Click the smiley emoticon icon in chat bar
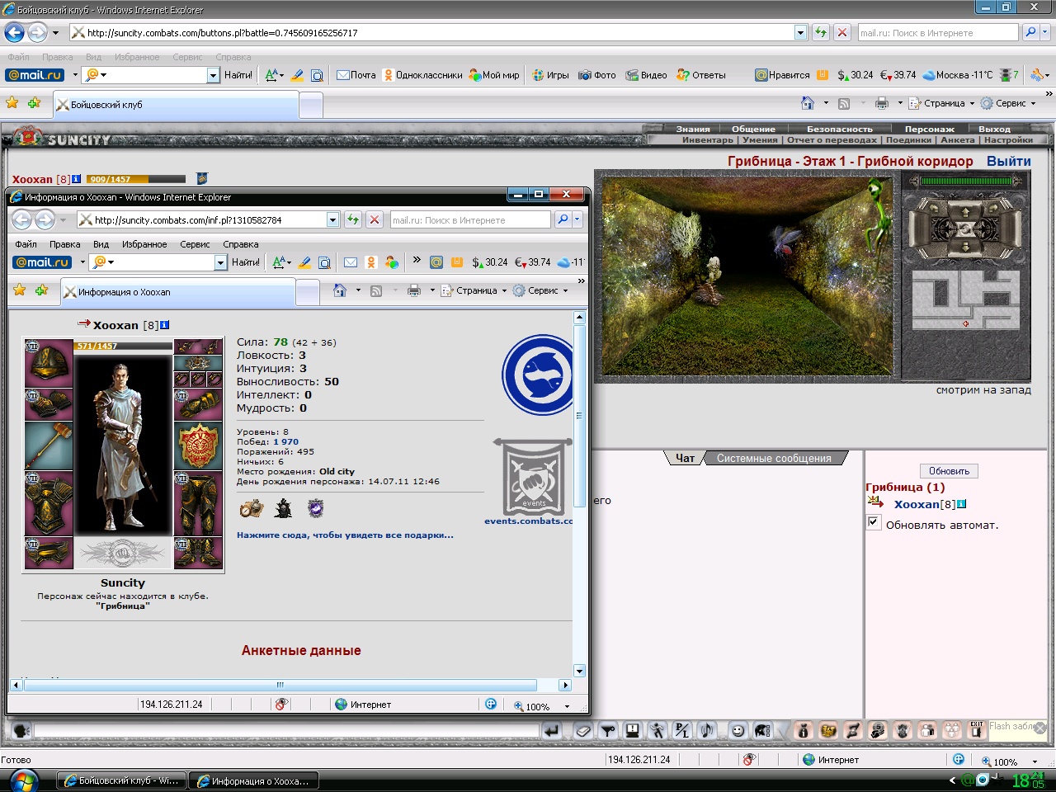The image size is (1056, 792). (738, 730)
